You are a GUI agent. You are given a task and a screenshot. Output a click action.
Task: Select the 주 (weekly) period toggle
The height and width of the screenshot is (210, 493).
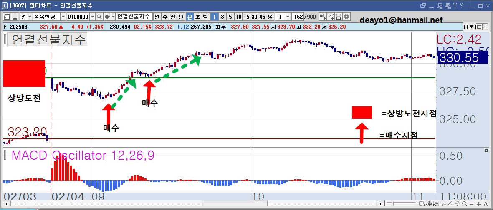pyautogui.click(x=165, y=17)
